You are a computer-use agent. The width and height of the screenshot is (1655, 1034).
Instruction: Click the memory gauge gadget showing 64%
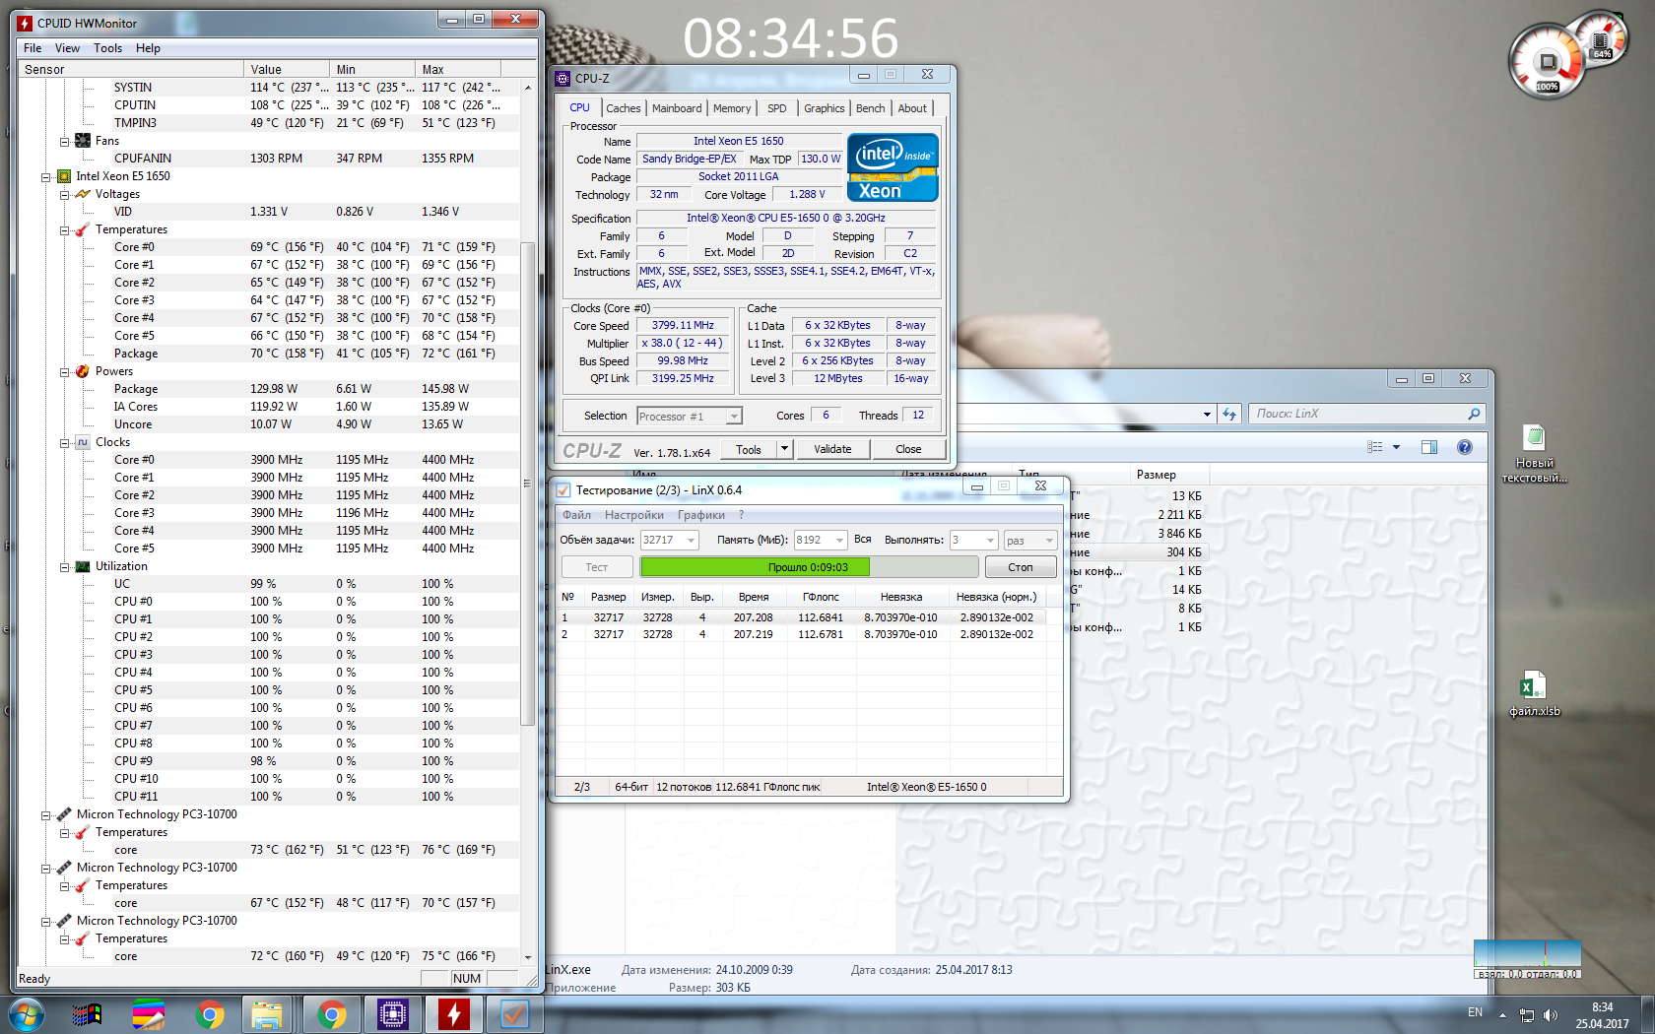coord(1602,39)
